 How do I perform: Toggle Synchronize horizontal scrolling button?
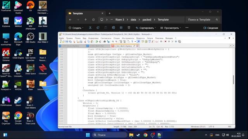(124, 41)
